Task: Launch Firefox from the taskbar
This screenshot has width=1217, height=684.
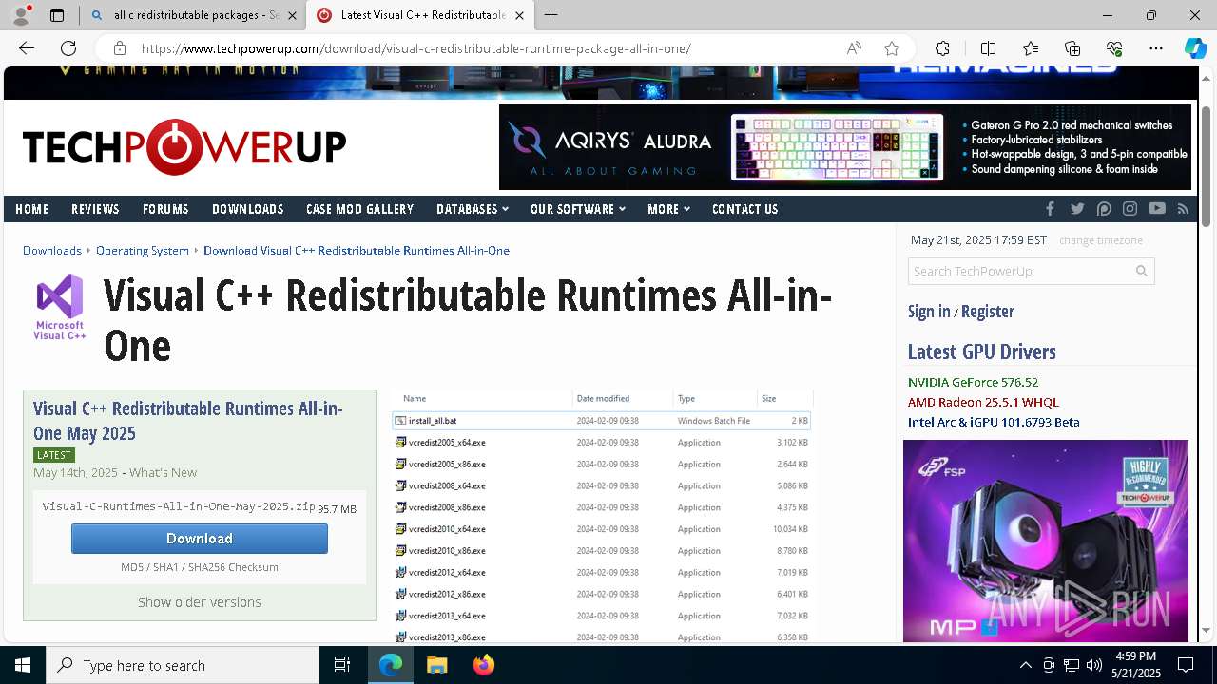Action: 484,665
